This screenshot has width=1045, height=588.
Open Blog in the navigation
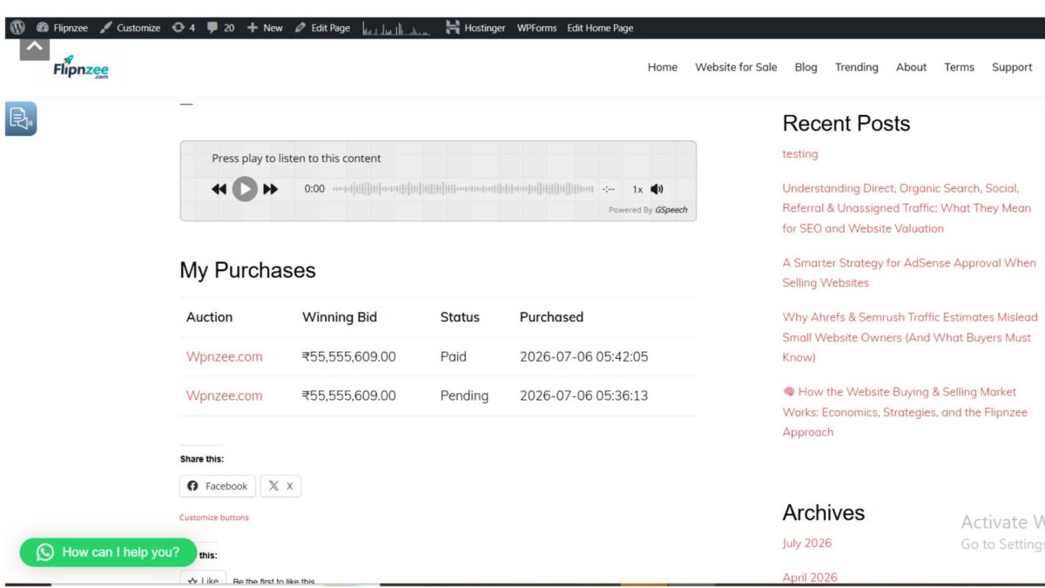806,67
